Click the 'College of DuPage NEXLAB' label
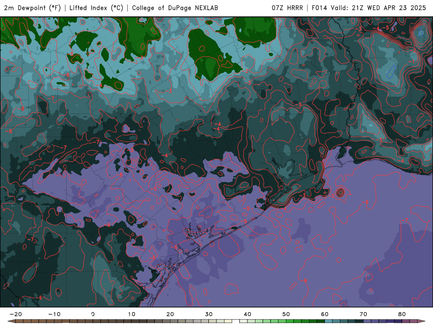Screen dimensions: 433x324 tap(175, 8)
